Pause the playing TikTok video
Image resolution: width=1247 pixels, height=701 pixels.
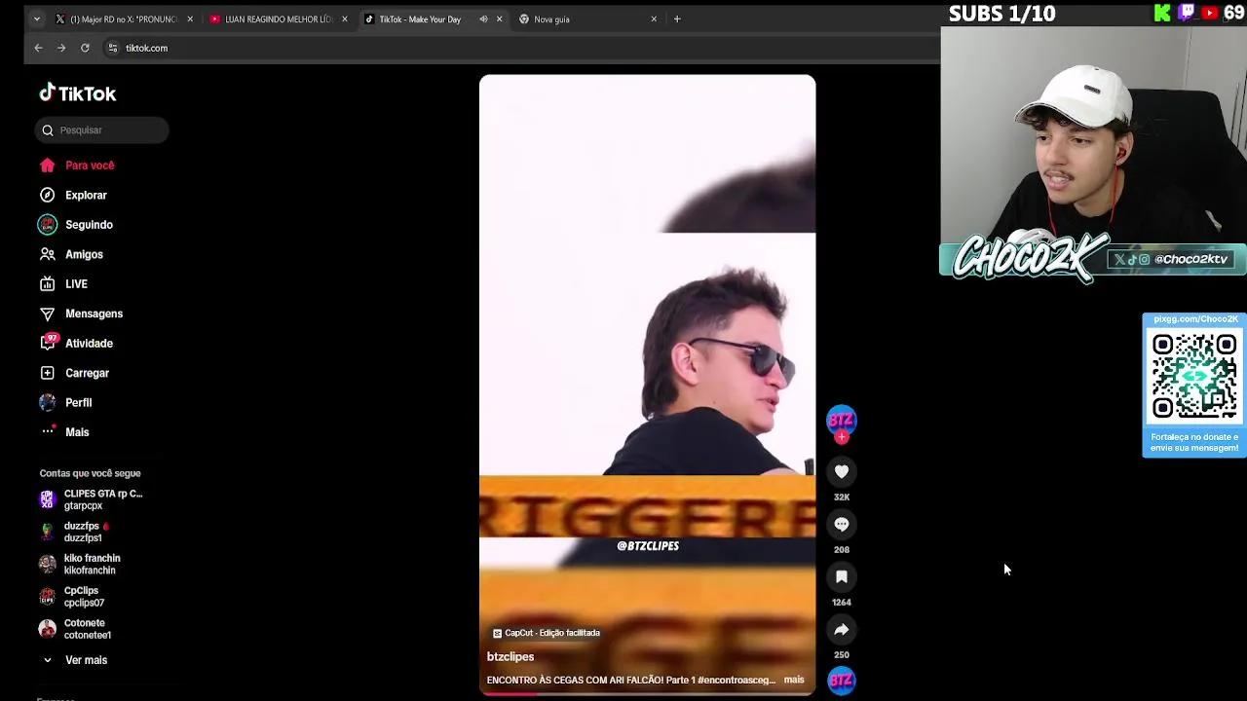pos(647,385)
